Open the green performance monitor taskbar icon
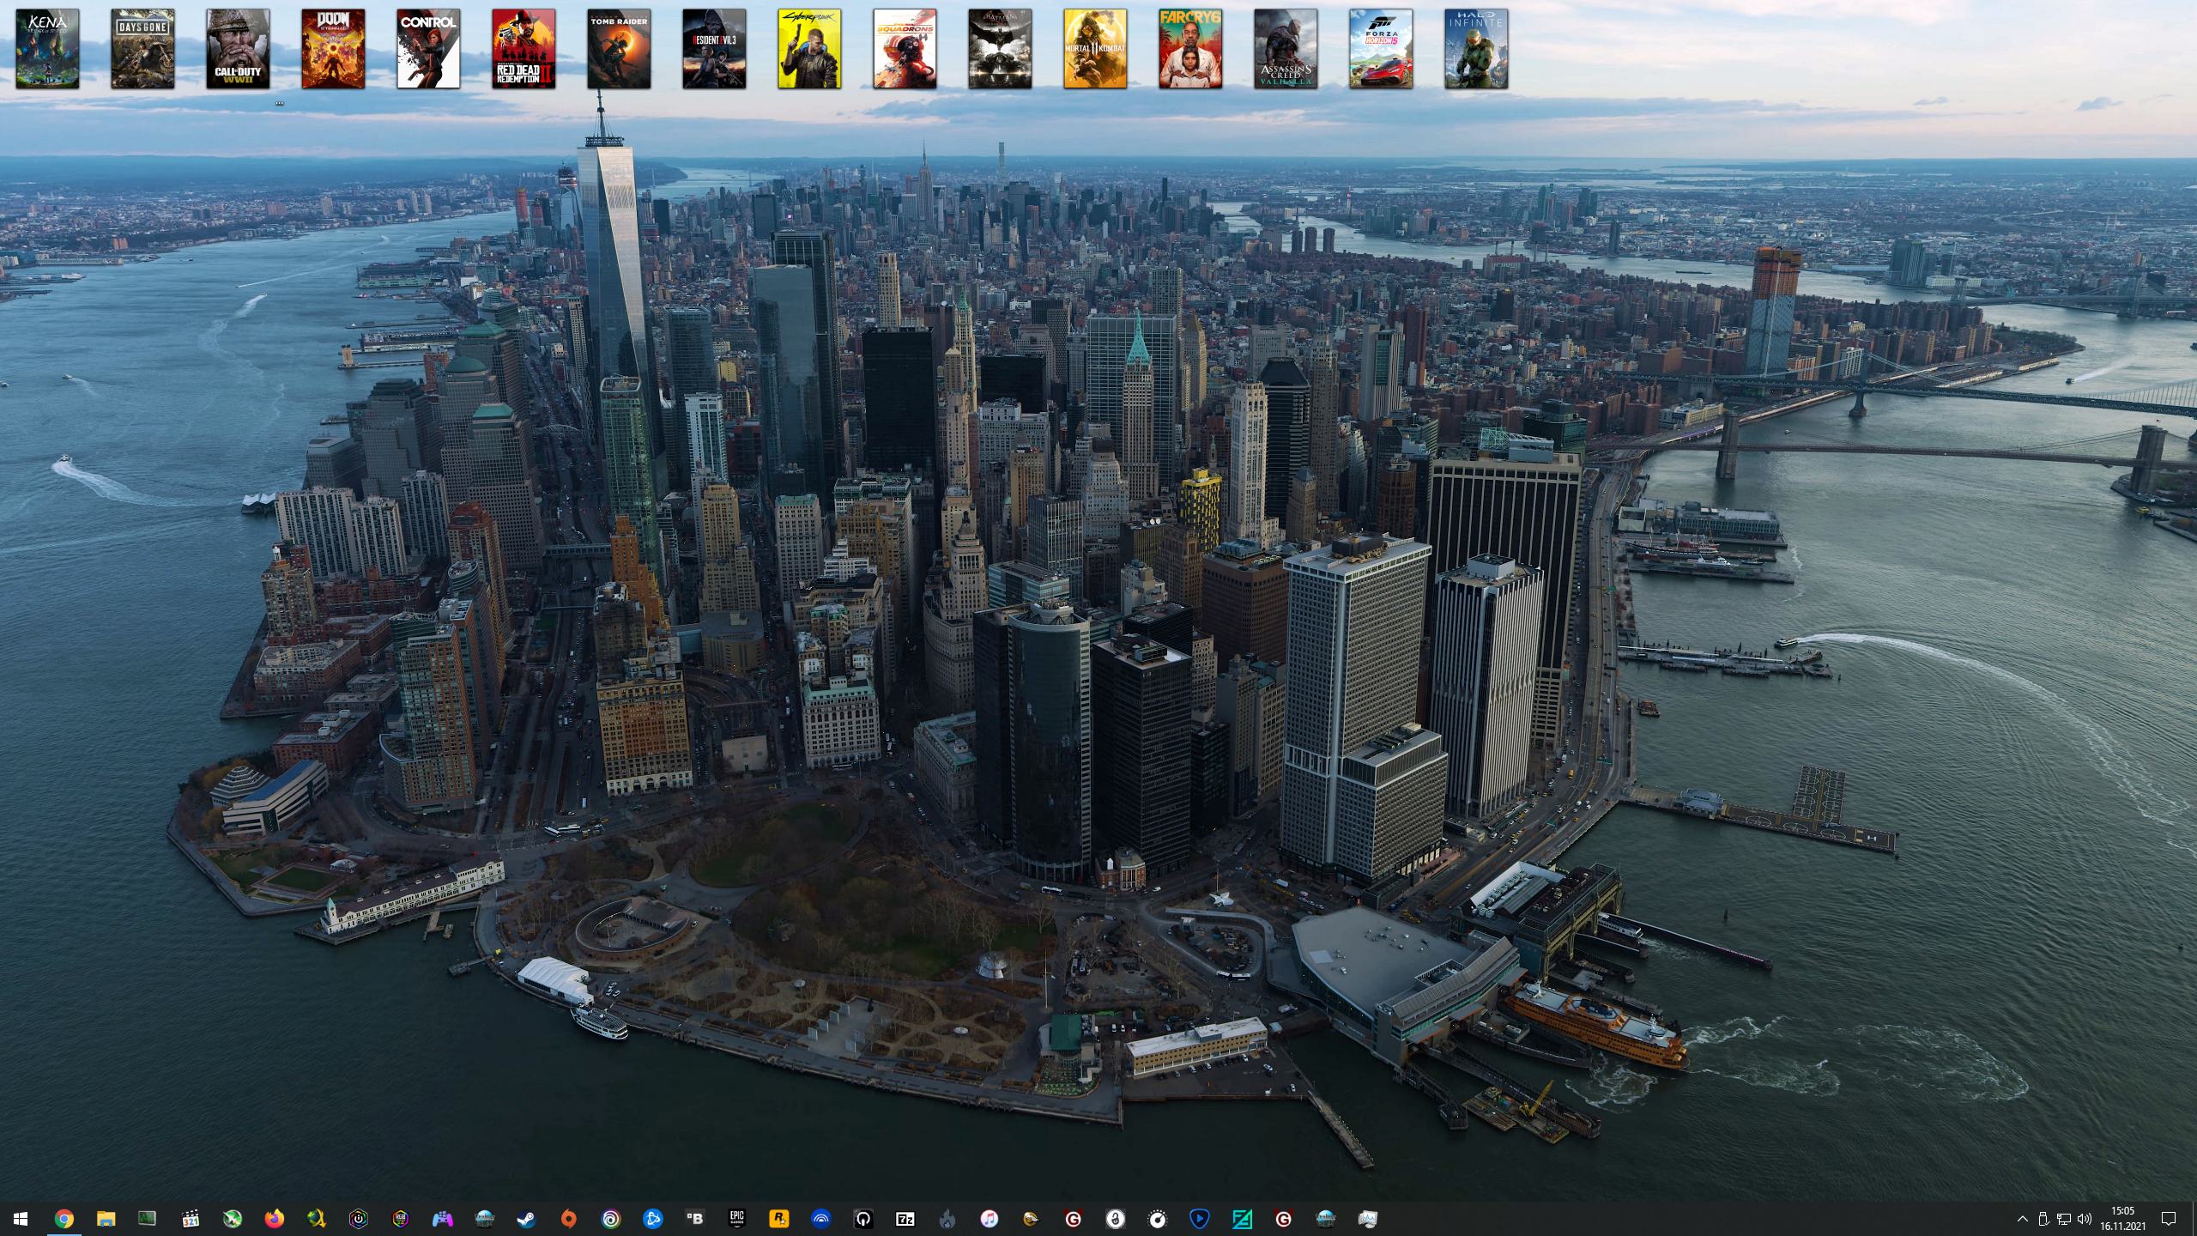2197x1236 pixels. click(148, 1219)
